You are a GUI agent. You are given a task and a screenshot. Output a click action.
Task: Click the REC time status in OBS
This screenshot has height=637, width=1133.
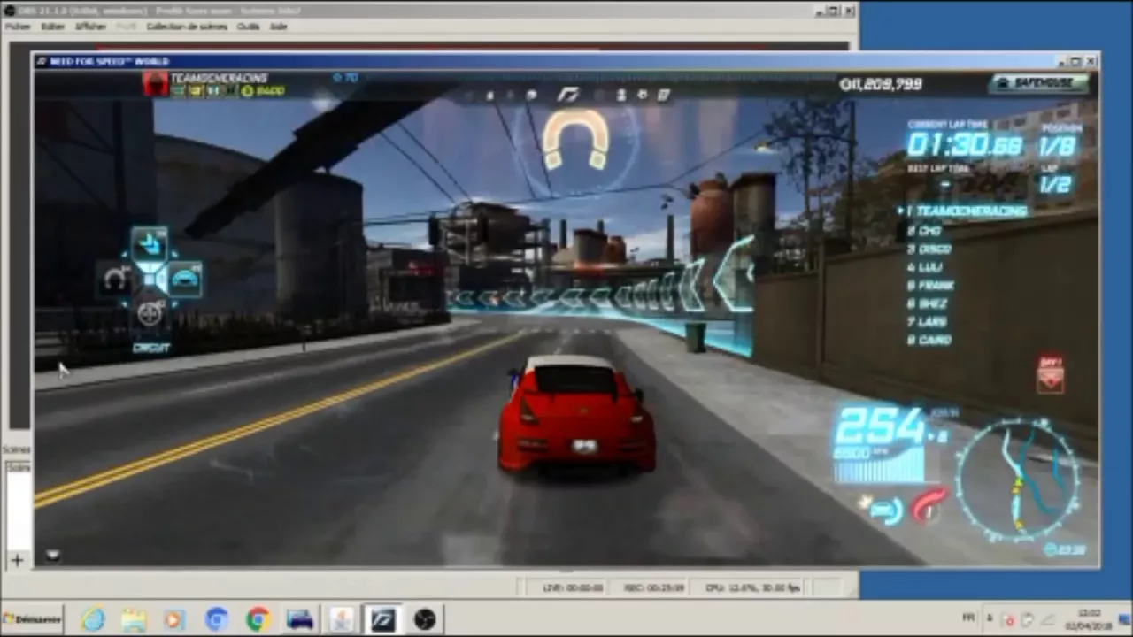tap(654, 587)
